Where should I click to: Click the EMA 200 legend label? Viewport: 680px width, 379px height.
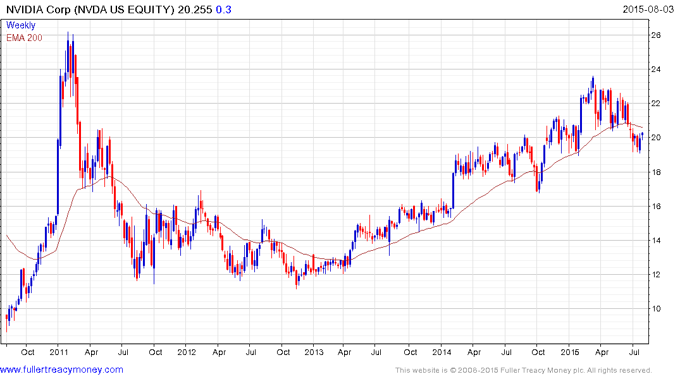point(24,38)
